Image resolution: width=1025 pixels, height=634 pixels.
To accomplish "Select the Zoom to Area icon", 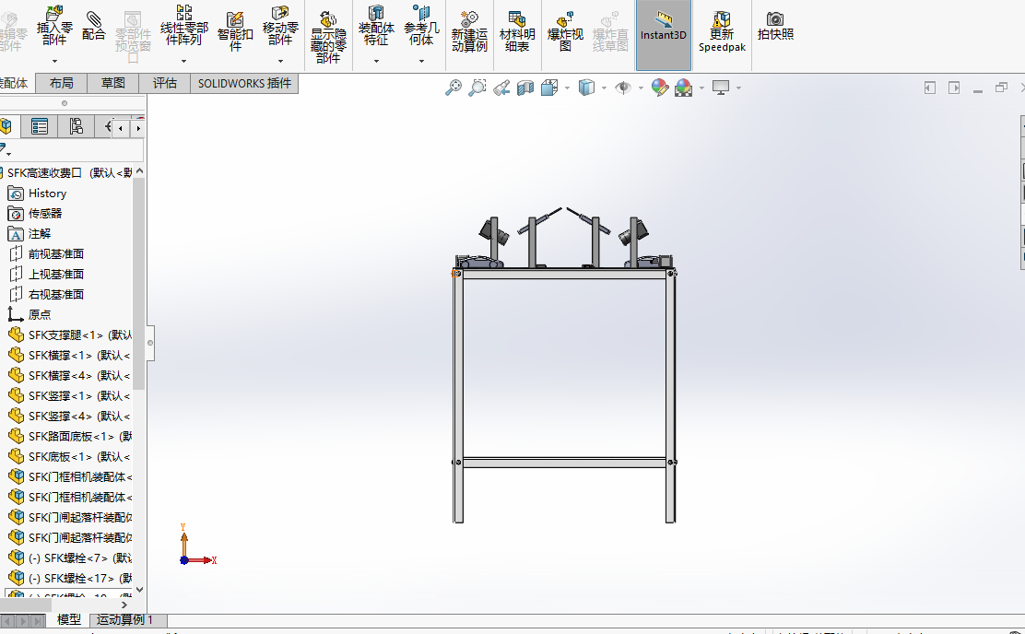I will pyautogui.click(x=477, y=88).
